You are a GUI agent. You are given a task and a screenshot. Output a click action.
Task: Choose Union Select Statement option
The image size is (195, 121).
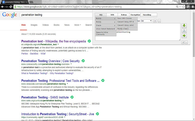(x=105, y=29)
